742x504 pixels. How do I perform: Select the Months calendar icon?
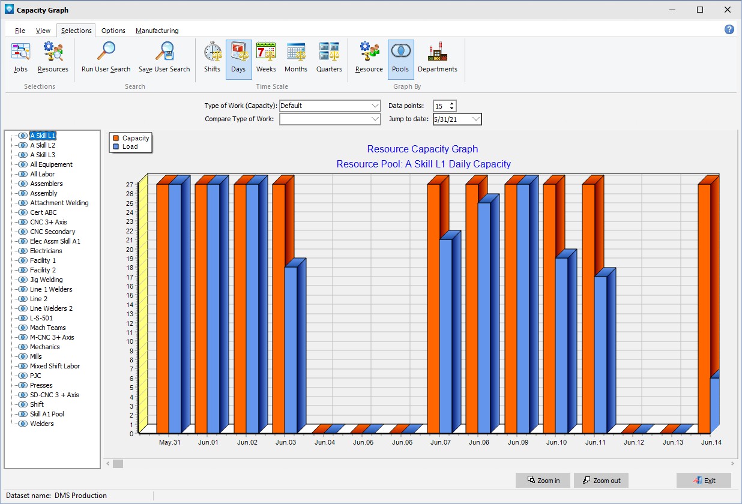[x=296, y=52]
